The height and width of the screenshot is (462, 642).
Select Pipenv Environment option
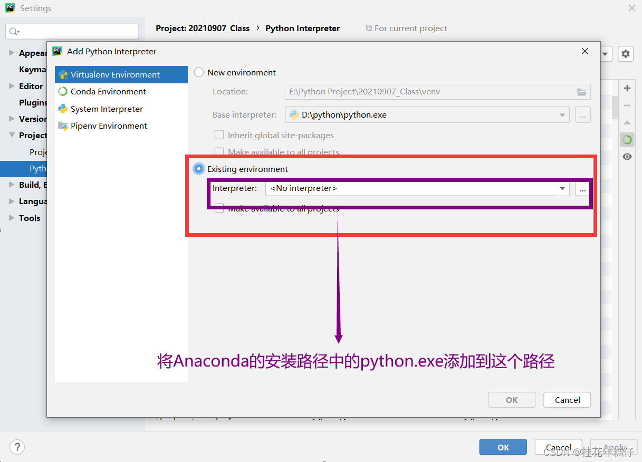coord(109,126)
